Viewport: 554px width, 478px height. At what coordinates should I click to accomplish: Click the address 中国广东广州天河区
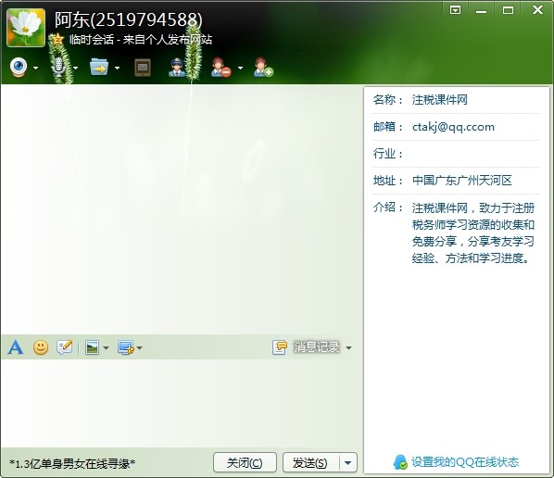462,181
